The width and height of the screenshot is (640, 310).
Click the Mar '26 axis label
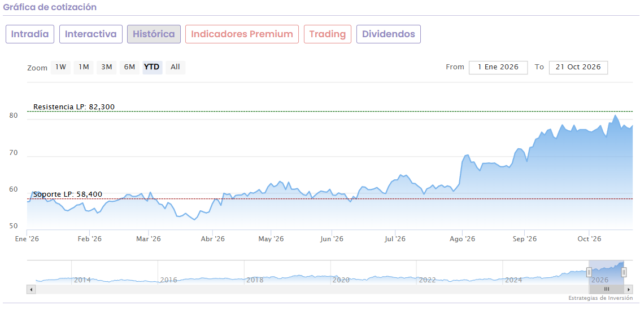pos(149,239)
